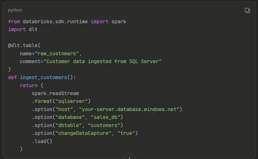Screen dimensions: 258x159
Task: Click the comment string about SQL Server
Action: tap(103, 62)
